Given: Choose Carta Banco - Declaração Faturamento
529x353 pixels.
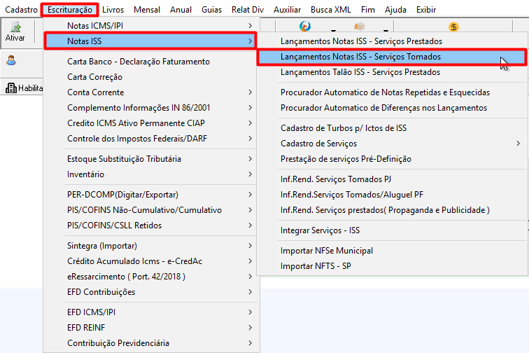Looking at the screenshot, I should pyautogui.click(x=151, y=62).
